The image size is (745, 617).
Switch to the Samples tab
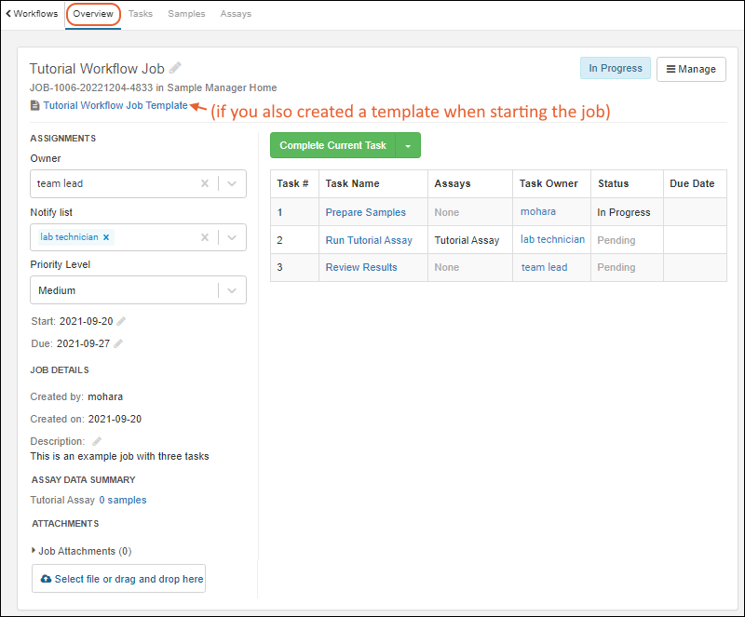186,14
